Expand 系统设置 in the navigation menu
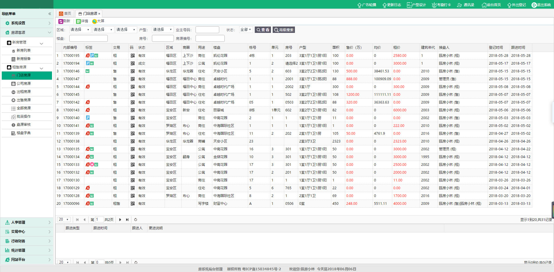 point(27,23)
